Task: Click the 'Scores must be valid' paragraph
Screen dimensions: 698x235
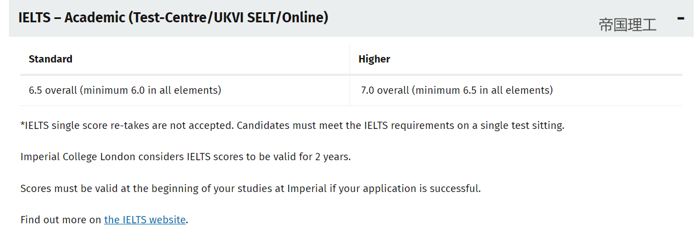Action: tap(250, 189)
